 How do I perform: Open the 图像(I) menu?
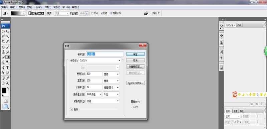click(22, 7)
